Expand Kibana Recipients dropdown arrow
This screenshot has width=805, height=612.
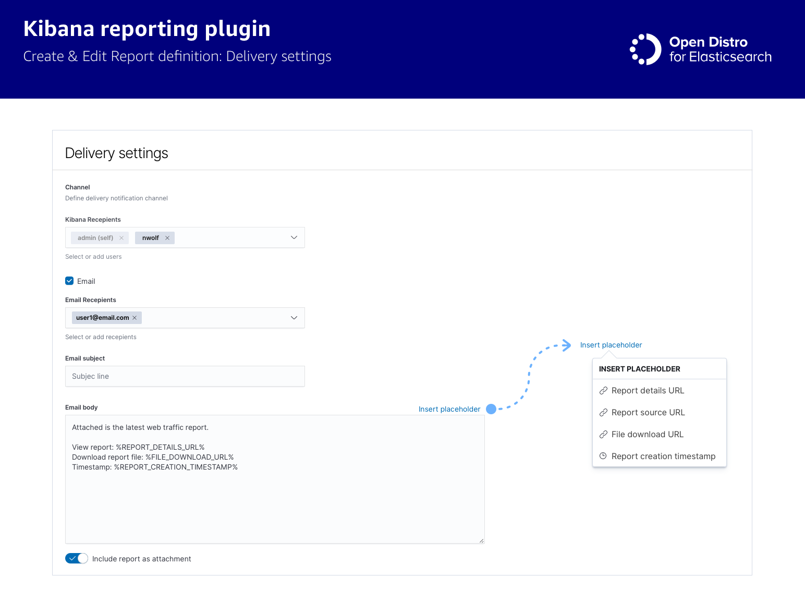(x=294, y=237)
